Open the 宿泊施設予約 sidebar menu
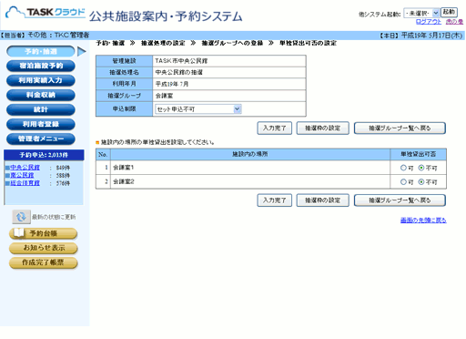The height and width of the screenshot is (339, 466). (41, 66)
